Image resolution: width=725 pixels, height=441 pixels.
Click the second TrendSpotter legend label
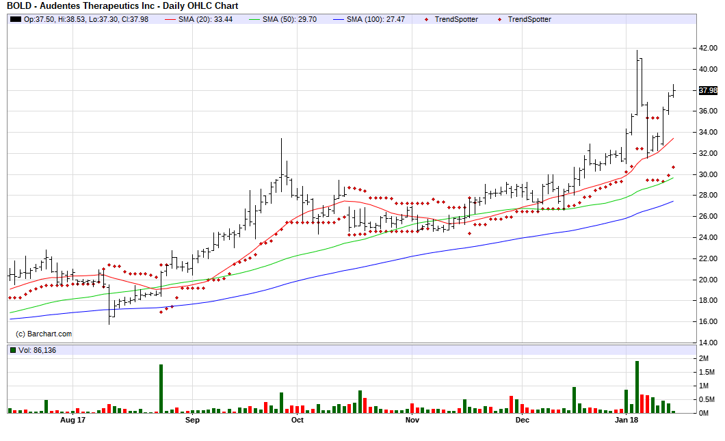(x=529, y=19)
